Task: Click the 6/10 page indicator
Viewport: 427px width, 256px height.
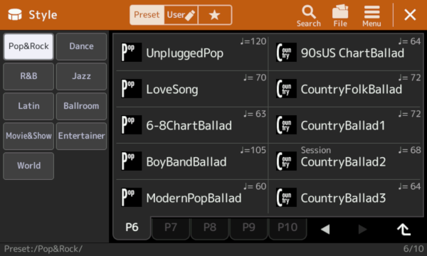Action: tap(413, 249)
